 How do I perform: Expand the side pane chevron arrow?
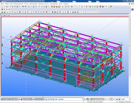132,6
